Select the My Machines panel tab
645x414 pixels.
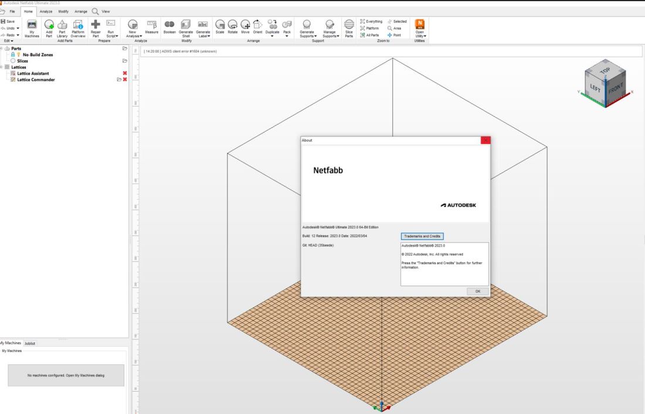(x=11, y=343)
